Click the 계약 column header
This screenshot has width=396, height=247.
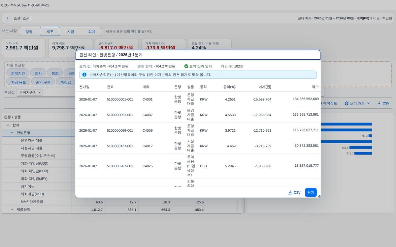point(146,87)
